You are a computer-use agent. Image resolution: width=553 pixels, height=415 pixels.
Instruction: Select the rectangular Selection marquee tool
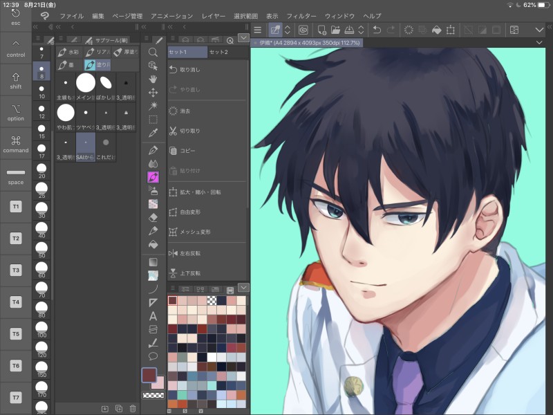[x=153, y=119]
